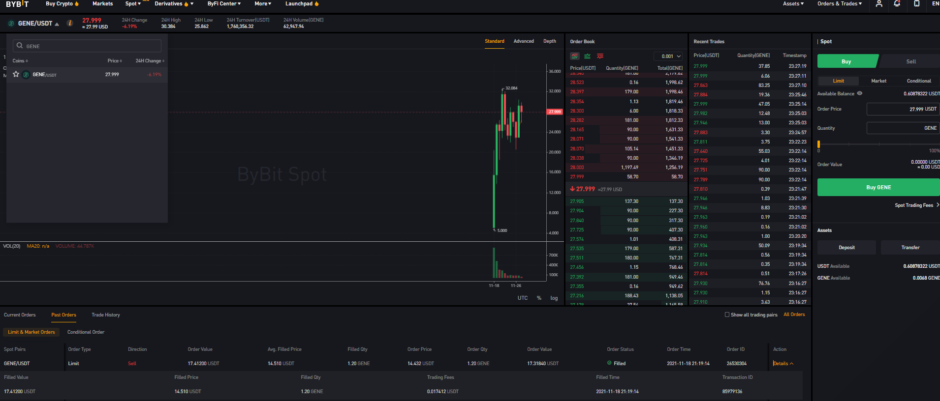Switch chart to percent scale
This screenshot has height=401, width=940.
(539, 298)
